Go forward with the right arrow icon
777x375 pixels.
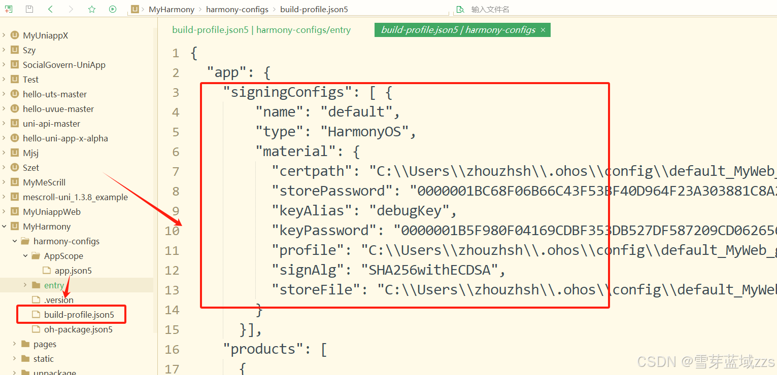71,9
